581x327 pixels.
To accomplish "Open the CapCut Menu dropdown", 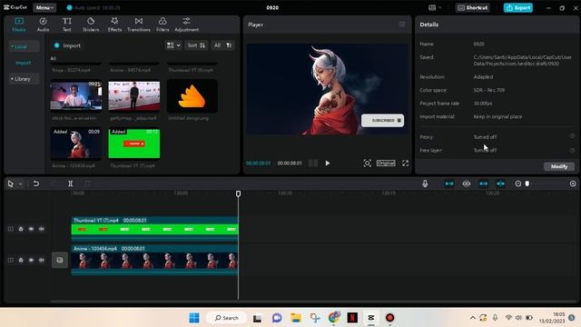I will click(44, 7).
